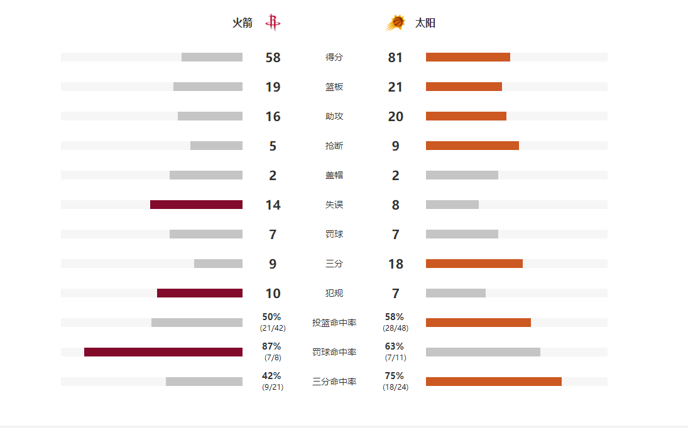Click the 篮板 stat label
Screen dimensions: 688x428
(x=334, y=87)
